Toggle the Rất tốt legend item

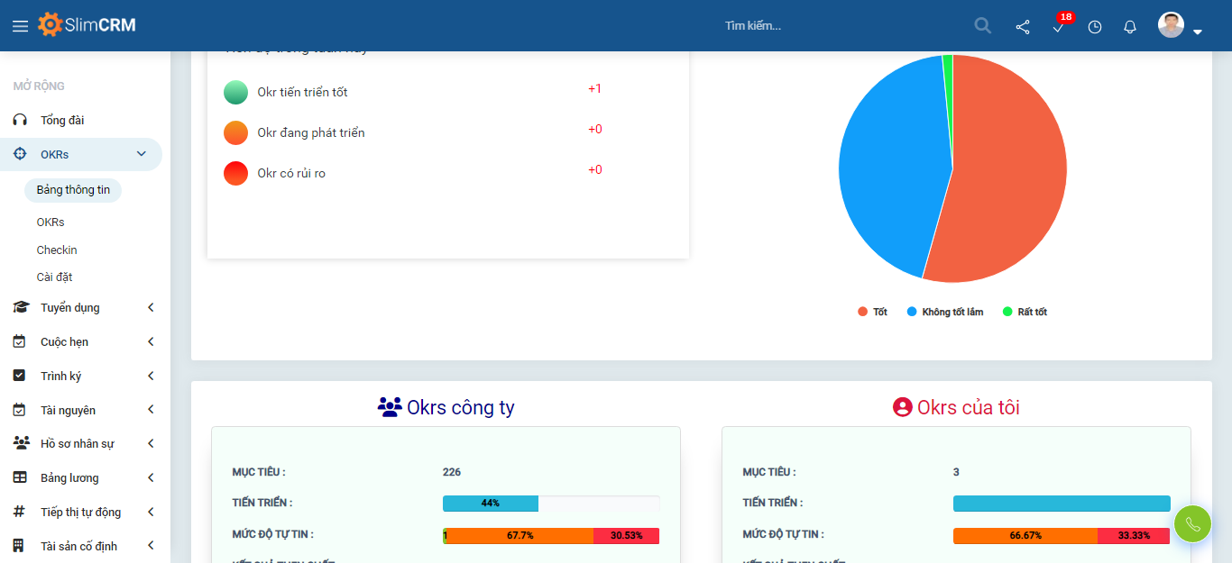[x=1025, y=312]
